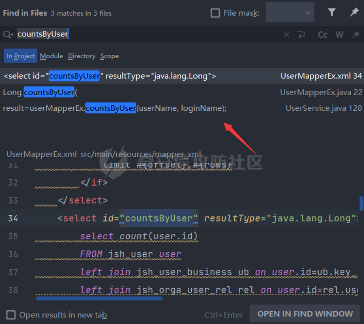The width and height of the screenshot is (364, 324).
Task: Insert new line in search field
Action: (301, 35)
